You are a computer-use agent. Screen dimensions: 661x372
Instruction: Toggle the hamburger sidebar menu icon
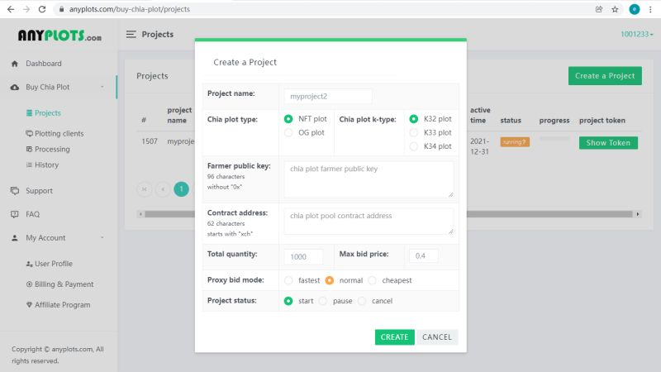tap(131, 34)
